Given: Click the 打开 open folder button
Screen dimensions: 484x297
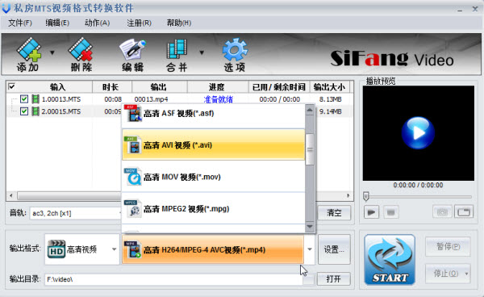Looking at the screenshot, I should pos(333,279).
